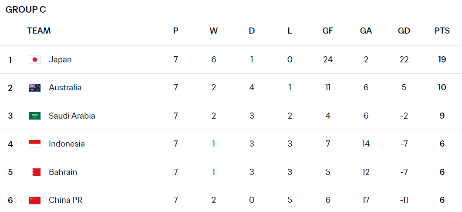Screen dimensions: 462x212
Task: Open the China PR team page
Action: click(65, 200)
